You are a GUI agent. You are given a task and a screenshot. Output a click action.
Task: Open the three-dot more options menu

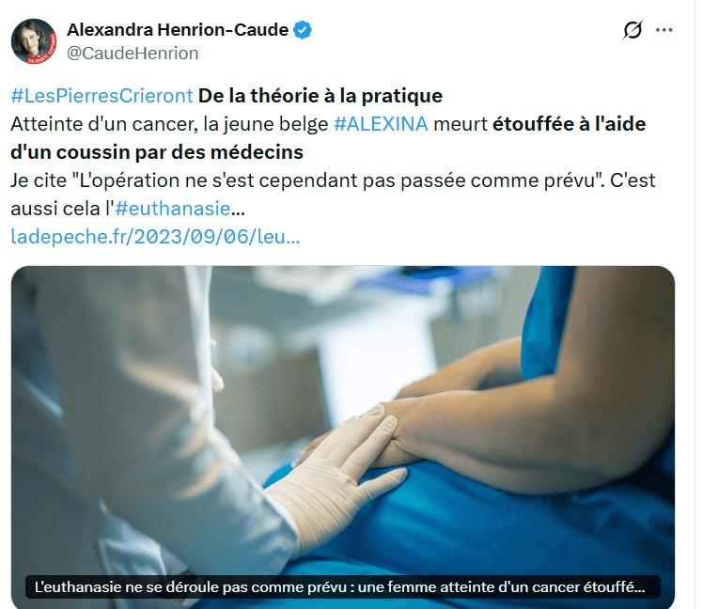click(x=664, y=30)
